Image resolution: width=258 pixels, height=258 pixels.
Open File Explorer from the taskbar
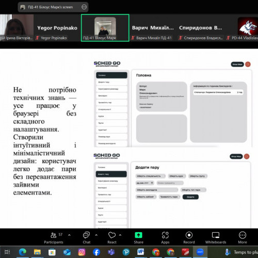click(x=37, y=252)
